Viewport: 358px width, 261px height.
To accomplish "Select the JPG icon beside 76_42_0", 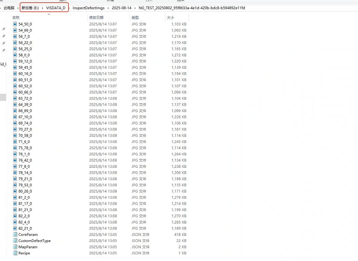I will [x=15, y=160].
